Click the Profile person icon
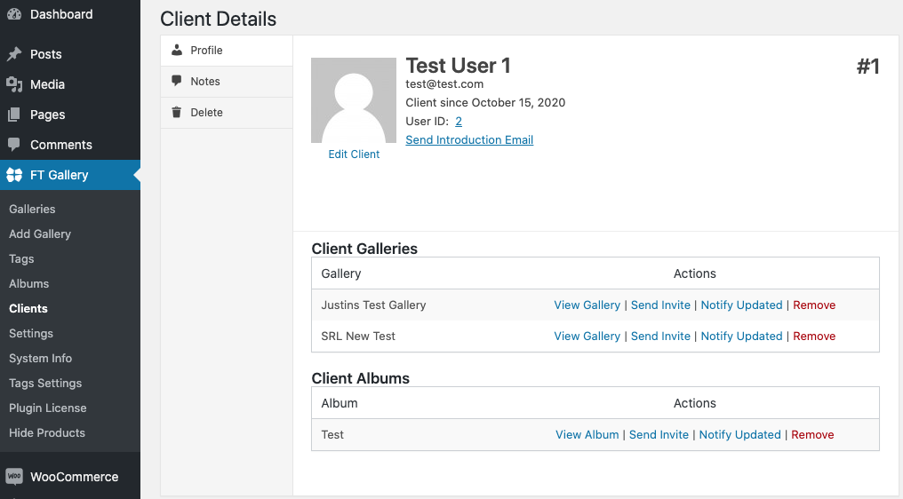Image resolution: width=903 pixels, height=499 pixels. pos(177,50)
